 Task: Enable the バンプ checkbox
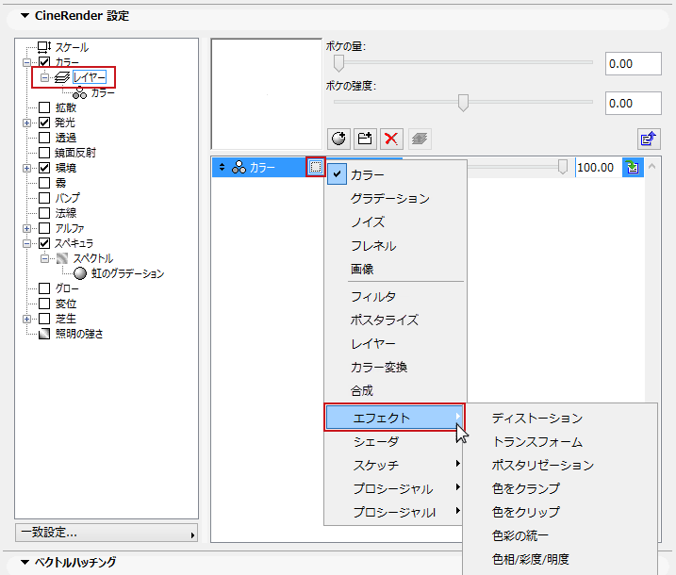point(44,198)
